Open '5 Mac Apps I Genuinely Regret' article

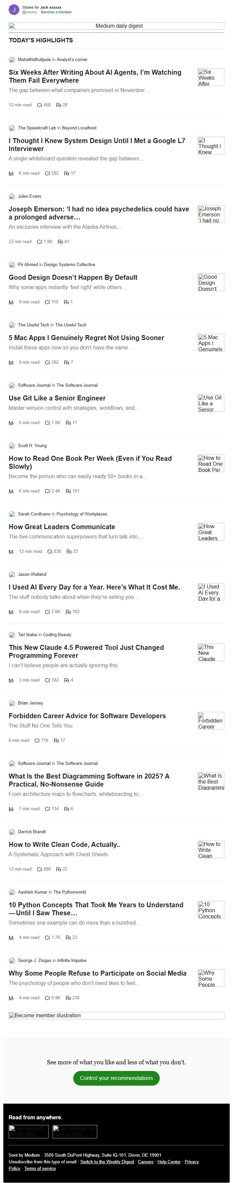(x=86, y=338)
